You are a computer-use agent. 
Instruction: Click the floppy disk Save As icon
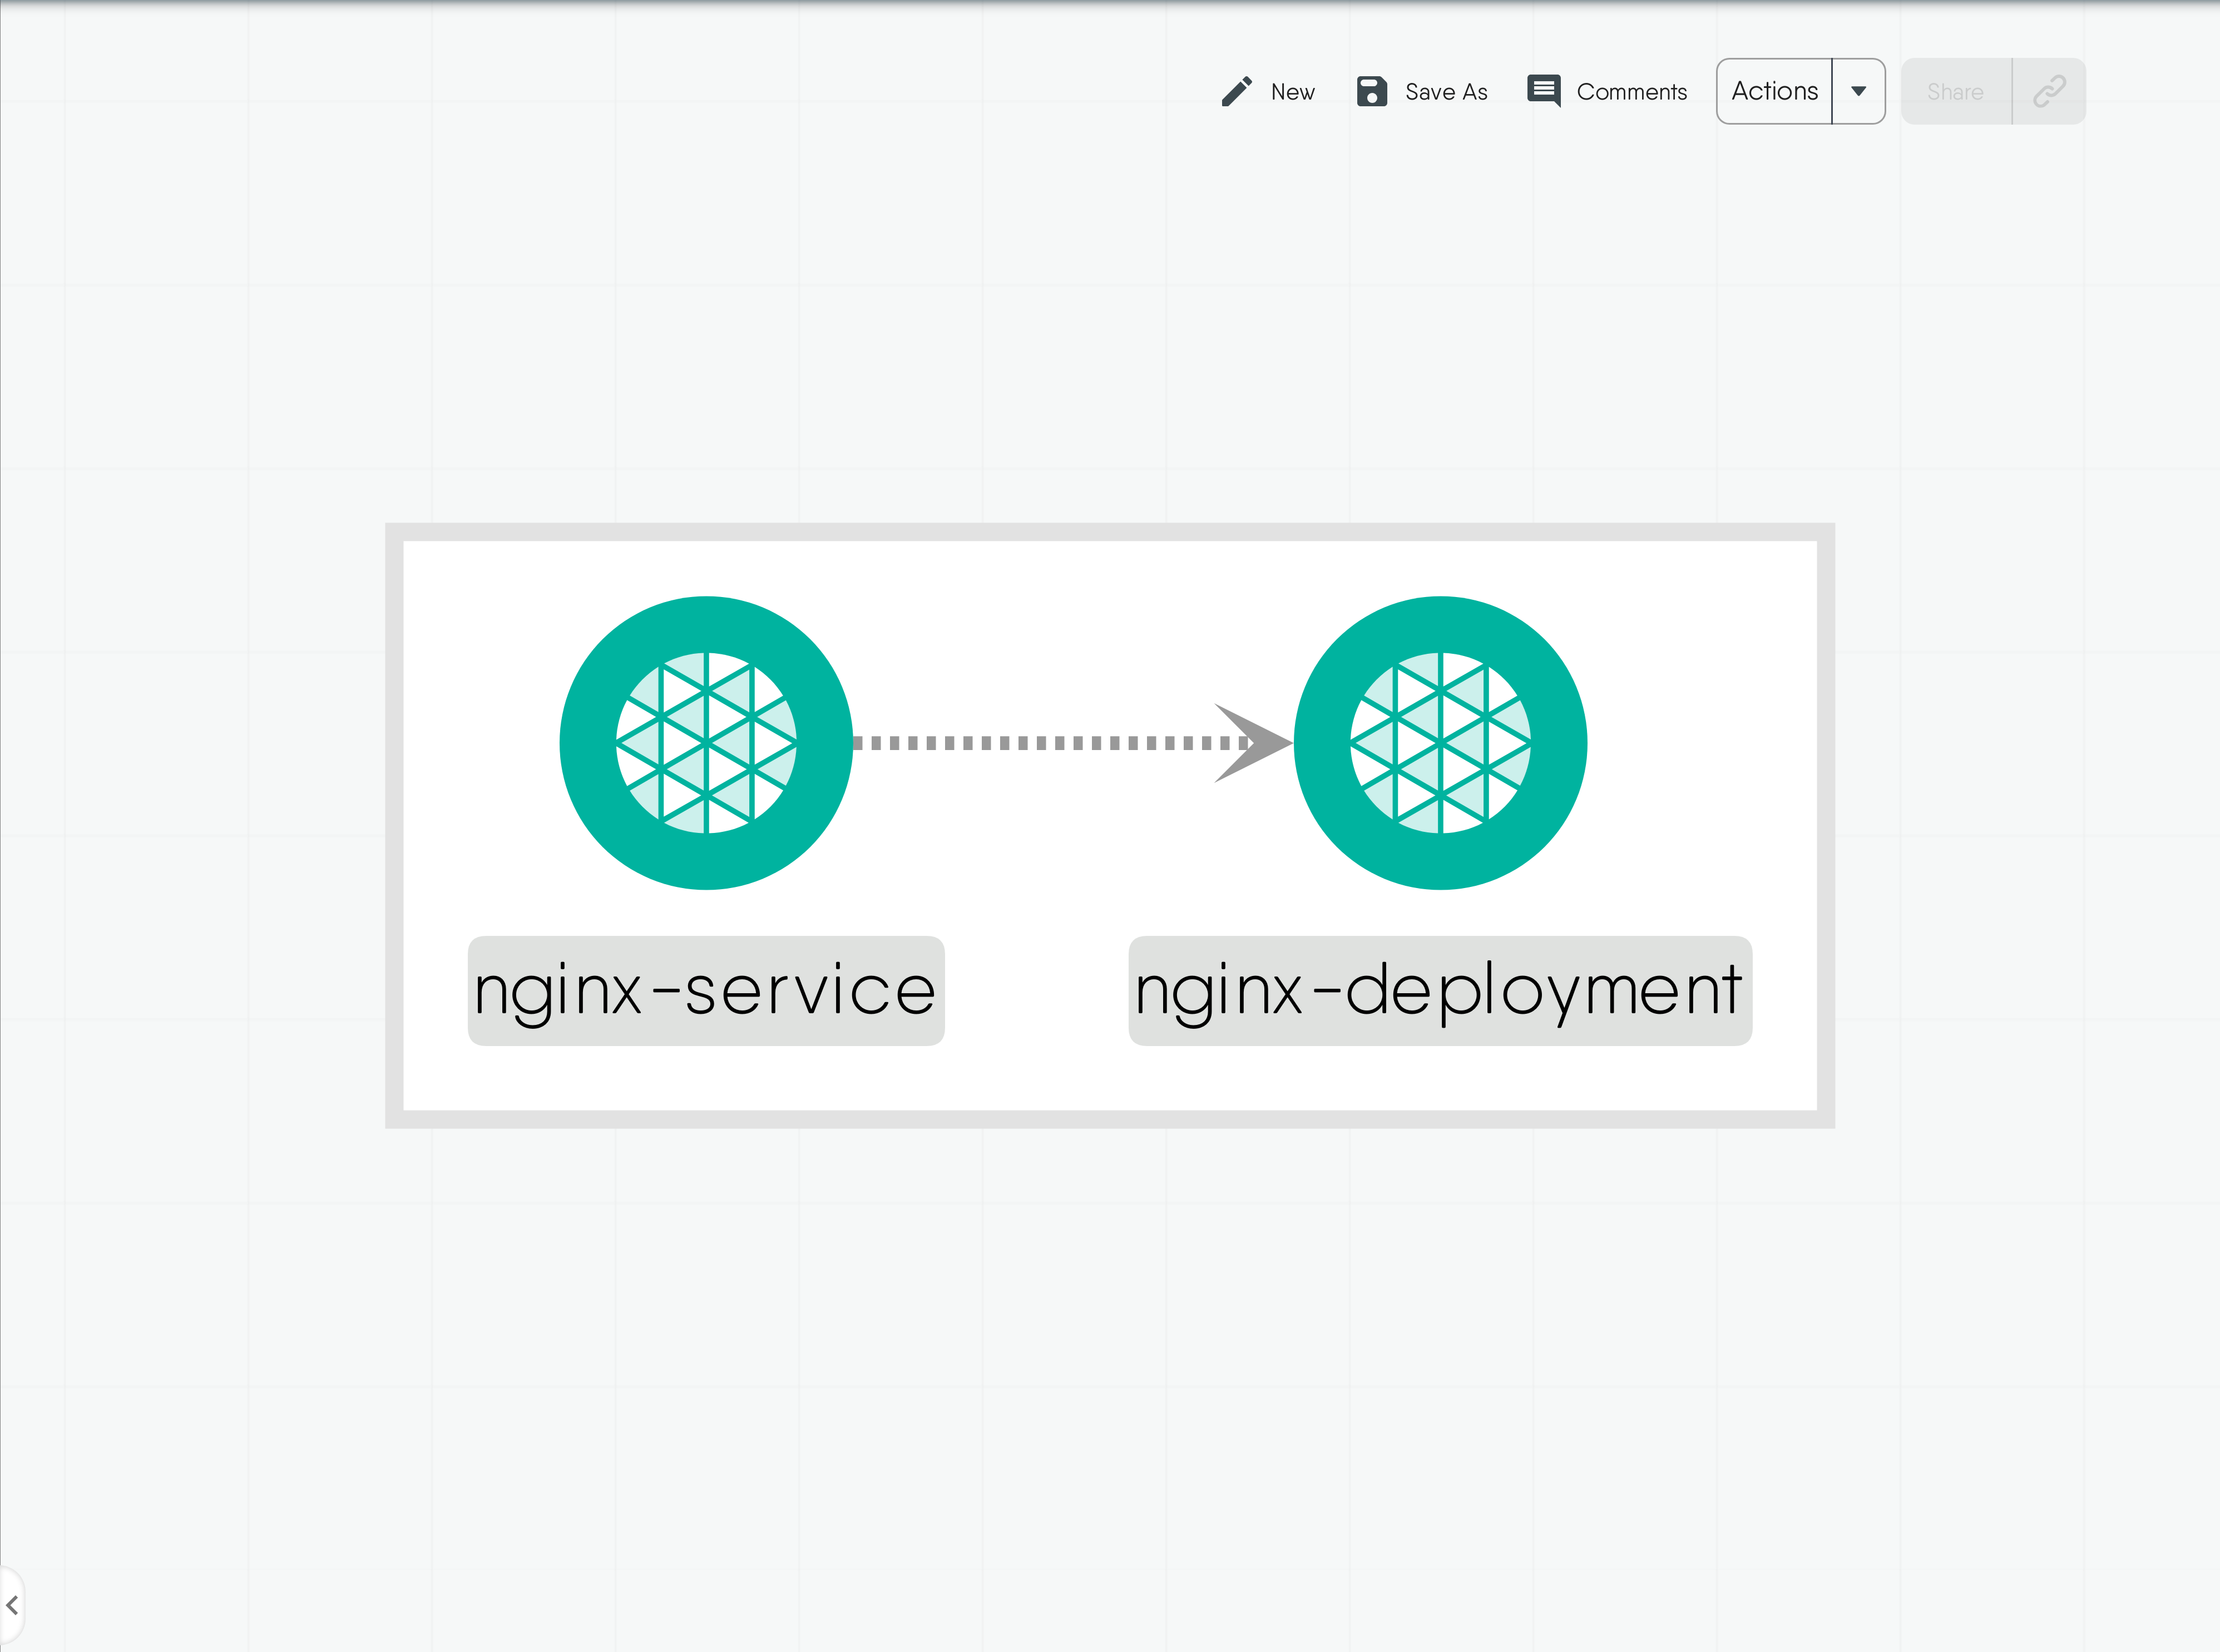pos(1371,92)
